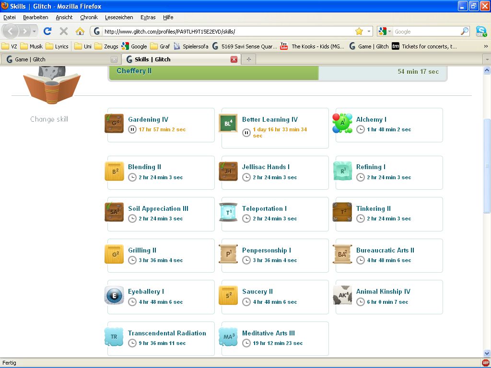Click the Alchemy I skill icon
Screen dimensions: 491x368
pos(342,123)
